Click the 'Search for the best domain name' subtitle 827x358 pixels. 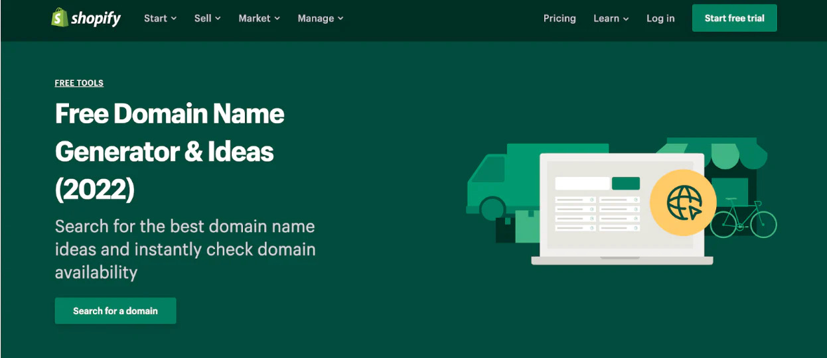[185, 249]
